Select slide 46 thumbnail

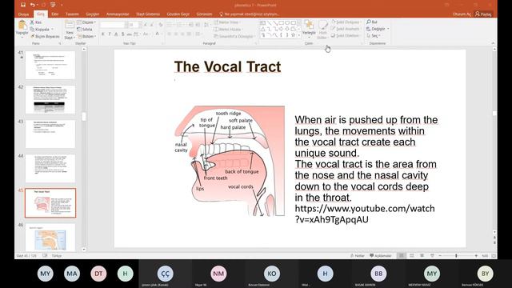[50, 238]
